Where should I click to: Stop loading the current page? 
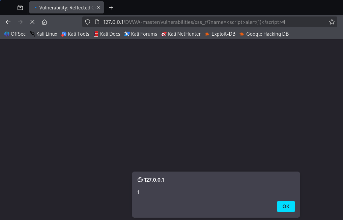point(32,22)
